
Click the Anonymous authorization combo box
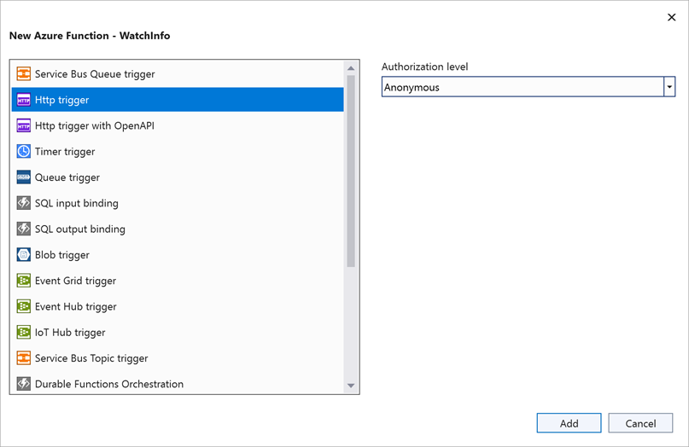tap(522, 87)
